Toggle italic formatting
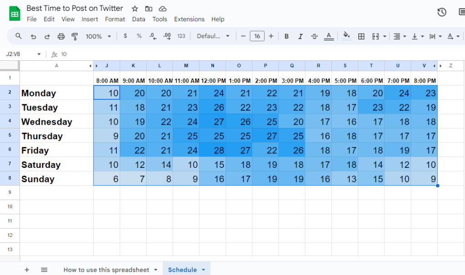465x275 pixels. (x=300, y=36)
